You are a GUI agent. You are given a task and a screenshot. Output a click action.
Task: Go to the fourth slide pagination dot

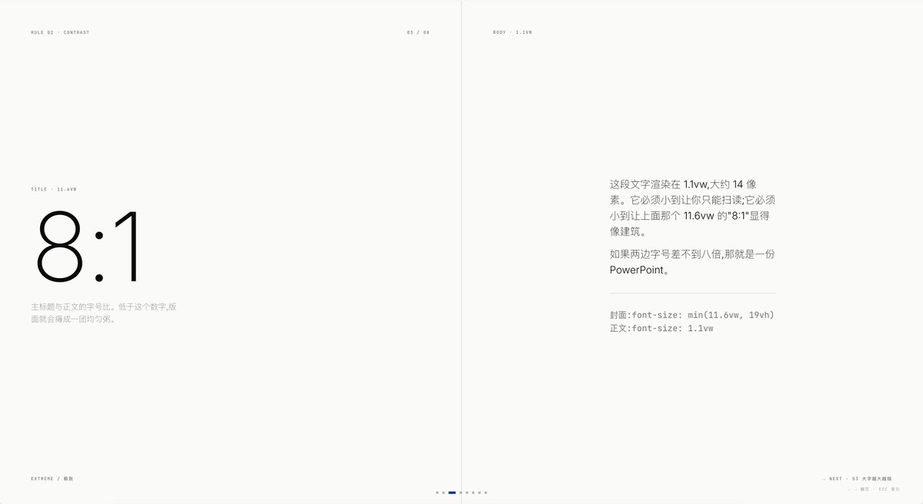click(x=461, y=492)
